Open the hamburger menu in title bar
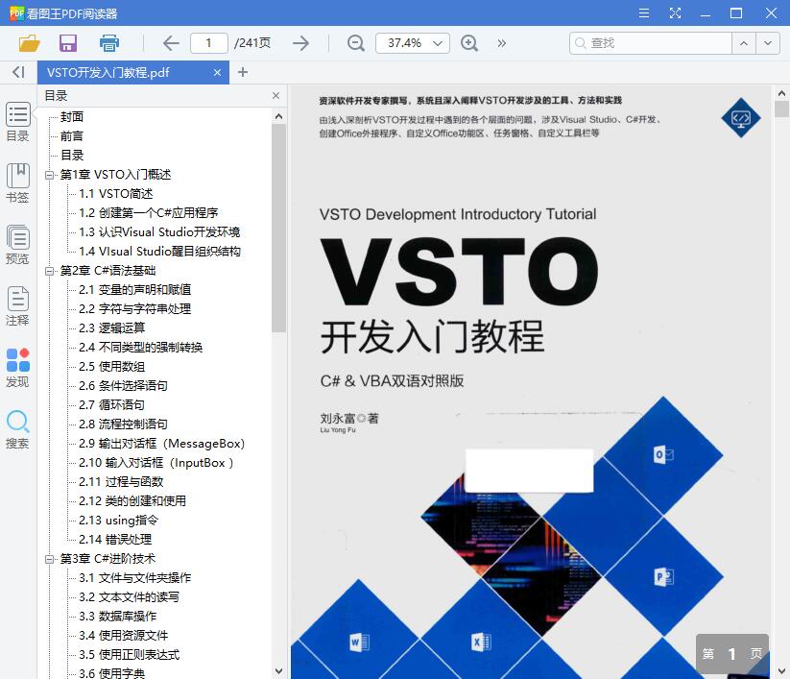 tap(644, 13)
